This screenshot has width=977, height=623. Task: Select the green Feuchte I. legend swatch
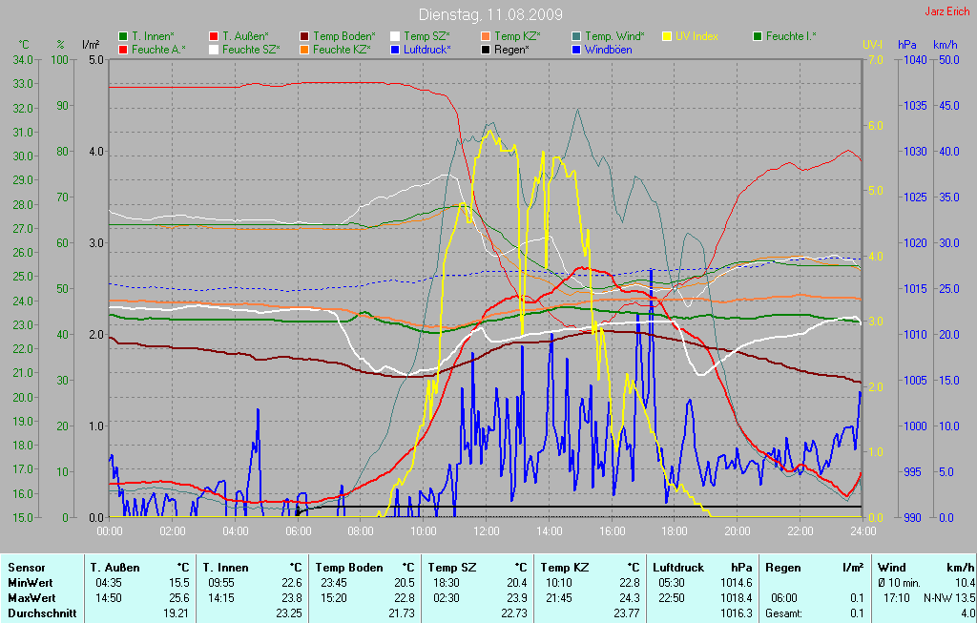click(758, 37)
